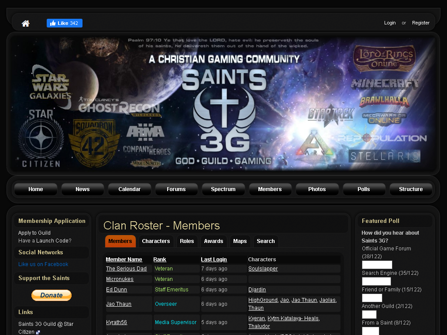Switch to the Roles tab
Screen dimensions: 447x335
(x=187, y=241)
